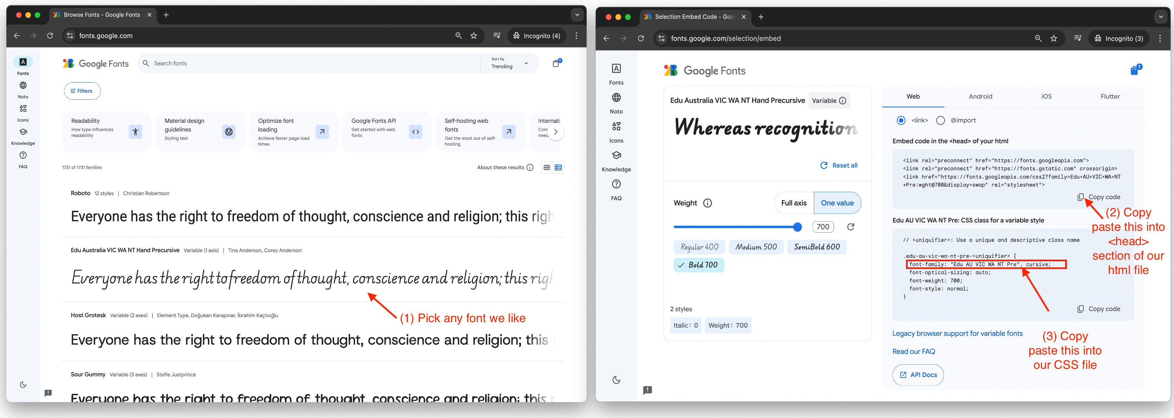The width and height of the screenshot is (1174, 418).
Task: Open Icons section in left Browse Fonts sidebar
Action: pyautogui.click(x=23, y=113)
